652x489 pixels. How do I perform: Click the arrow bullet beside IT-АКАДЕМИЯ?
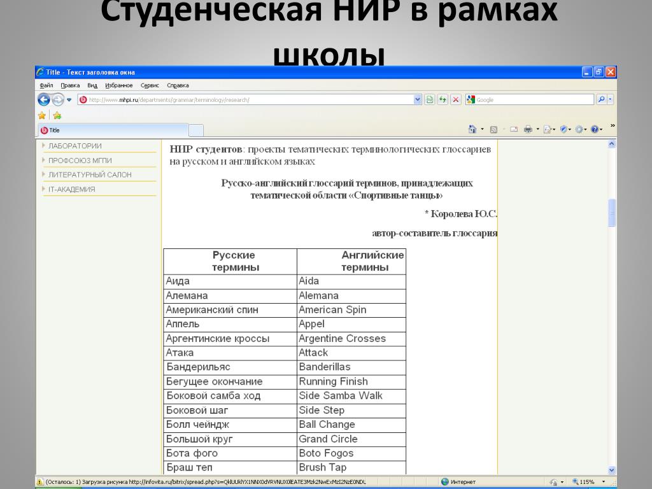43,188
